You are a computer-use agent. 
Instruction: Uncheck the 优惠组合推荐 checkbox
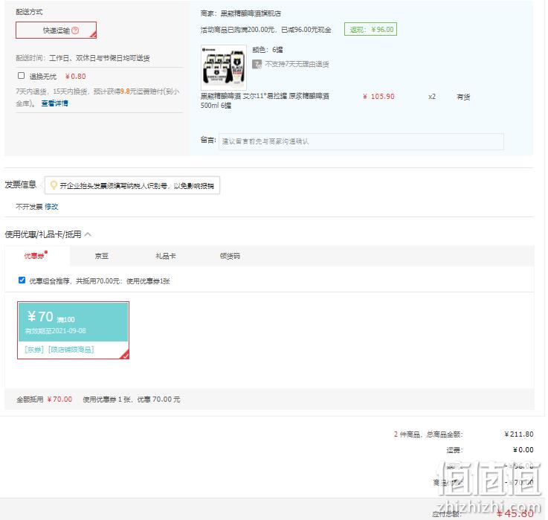point(22,280)
